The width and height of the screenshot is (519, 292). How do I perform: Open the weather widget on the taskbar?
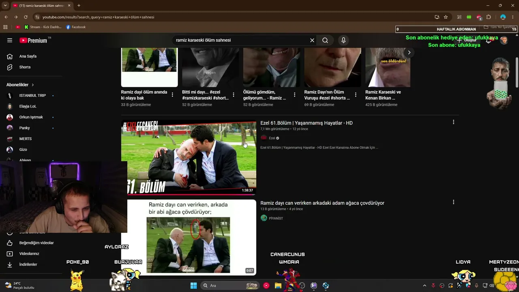click(x=19, y=286)
